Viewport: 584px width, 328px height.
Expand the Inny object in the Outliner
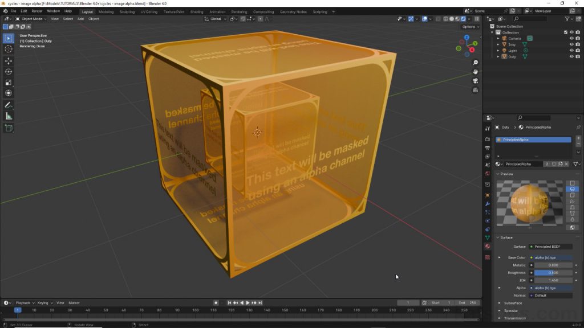tap(499, 44)
